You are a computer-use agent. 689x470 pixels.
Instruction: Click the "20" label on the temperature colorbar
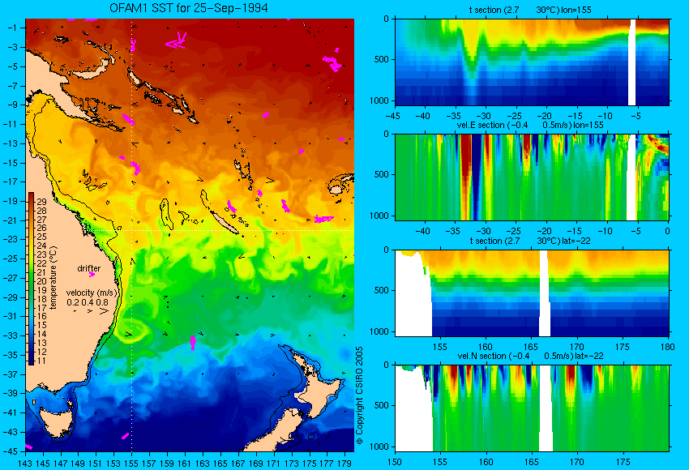(x=41, y=281)
